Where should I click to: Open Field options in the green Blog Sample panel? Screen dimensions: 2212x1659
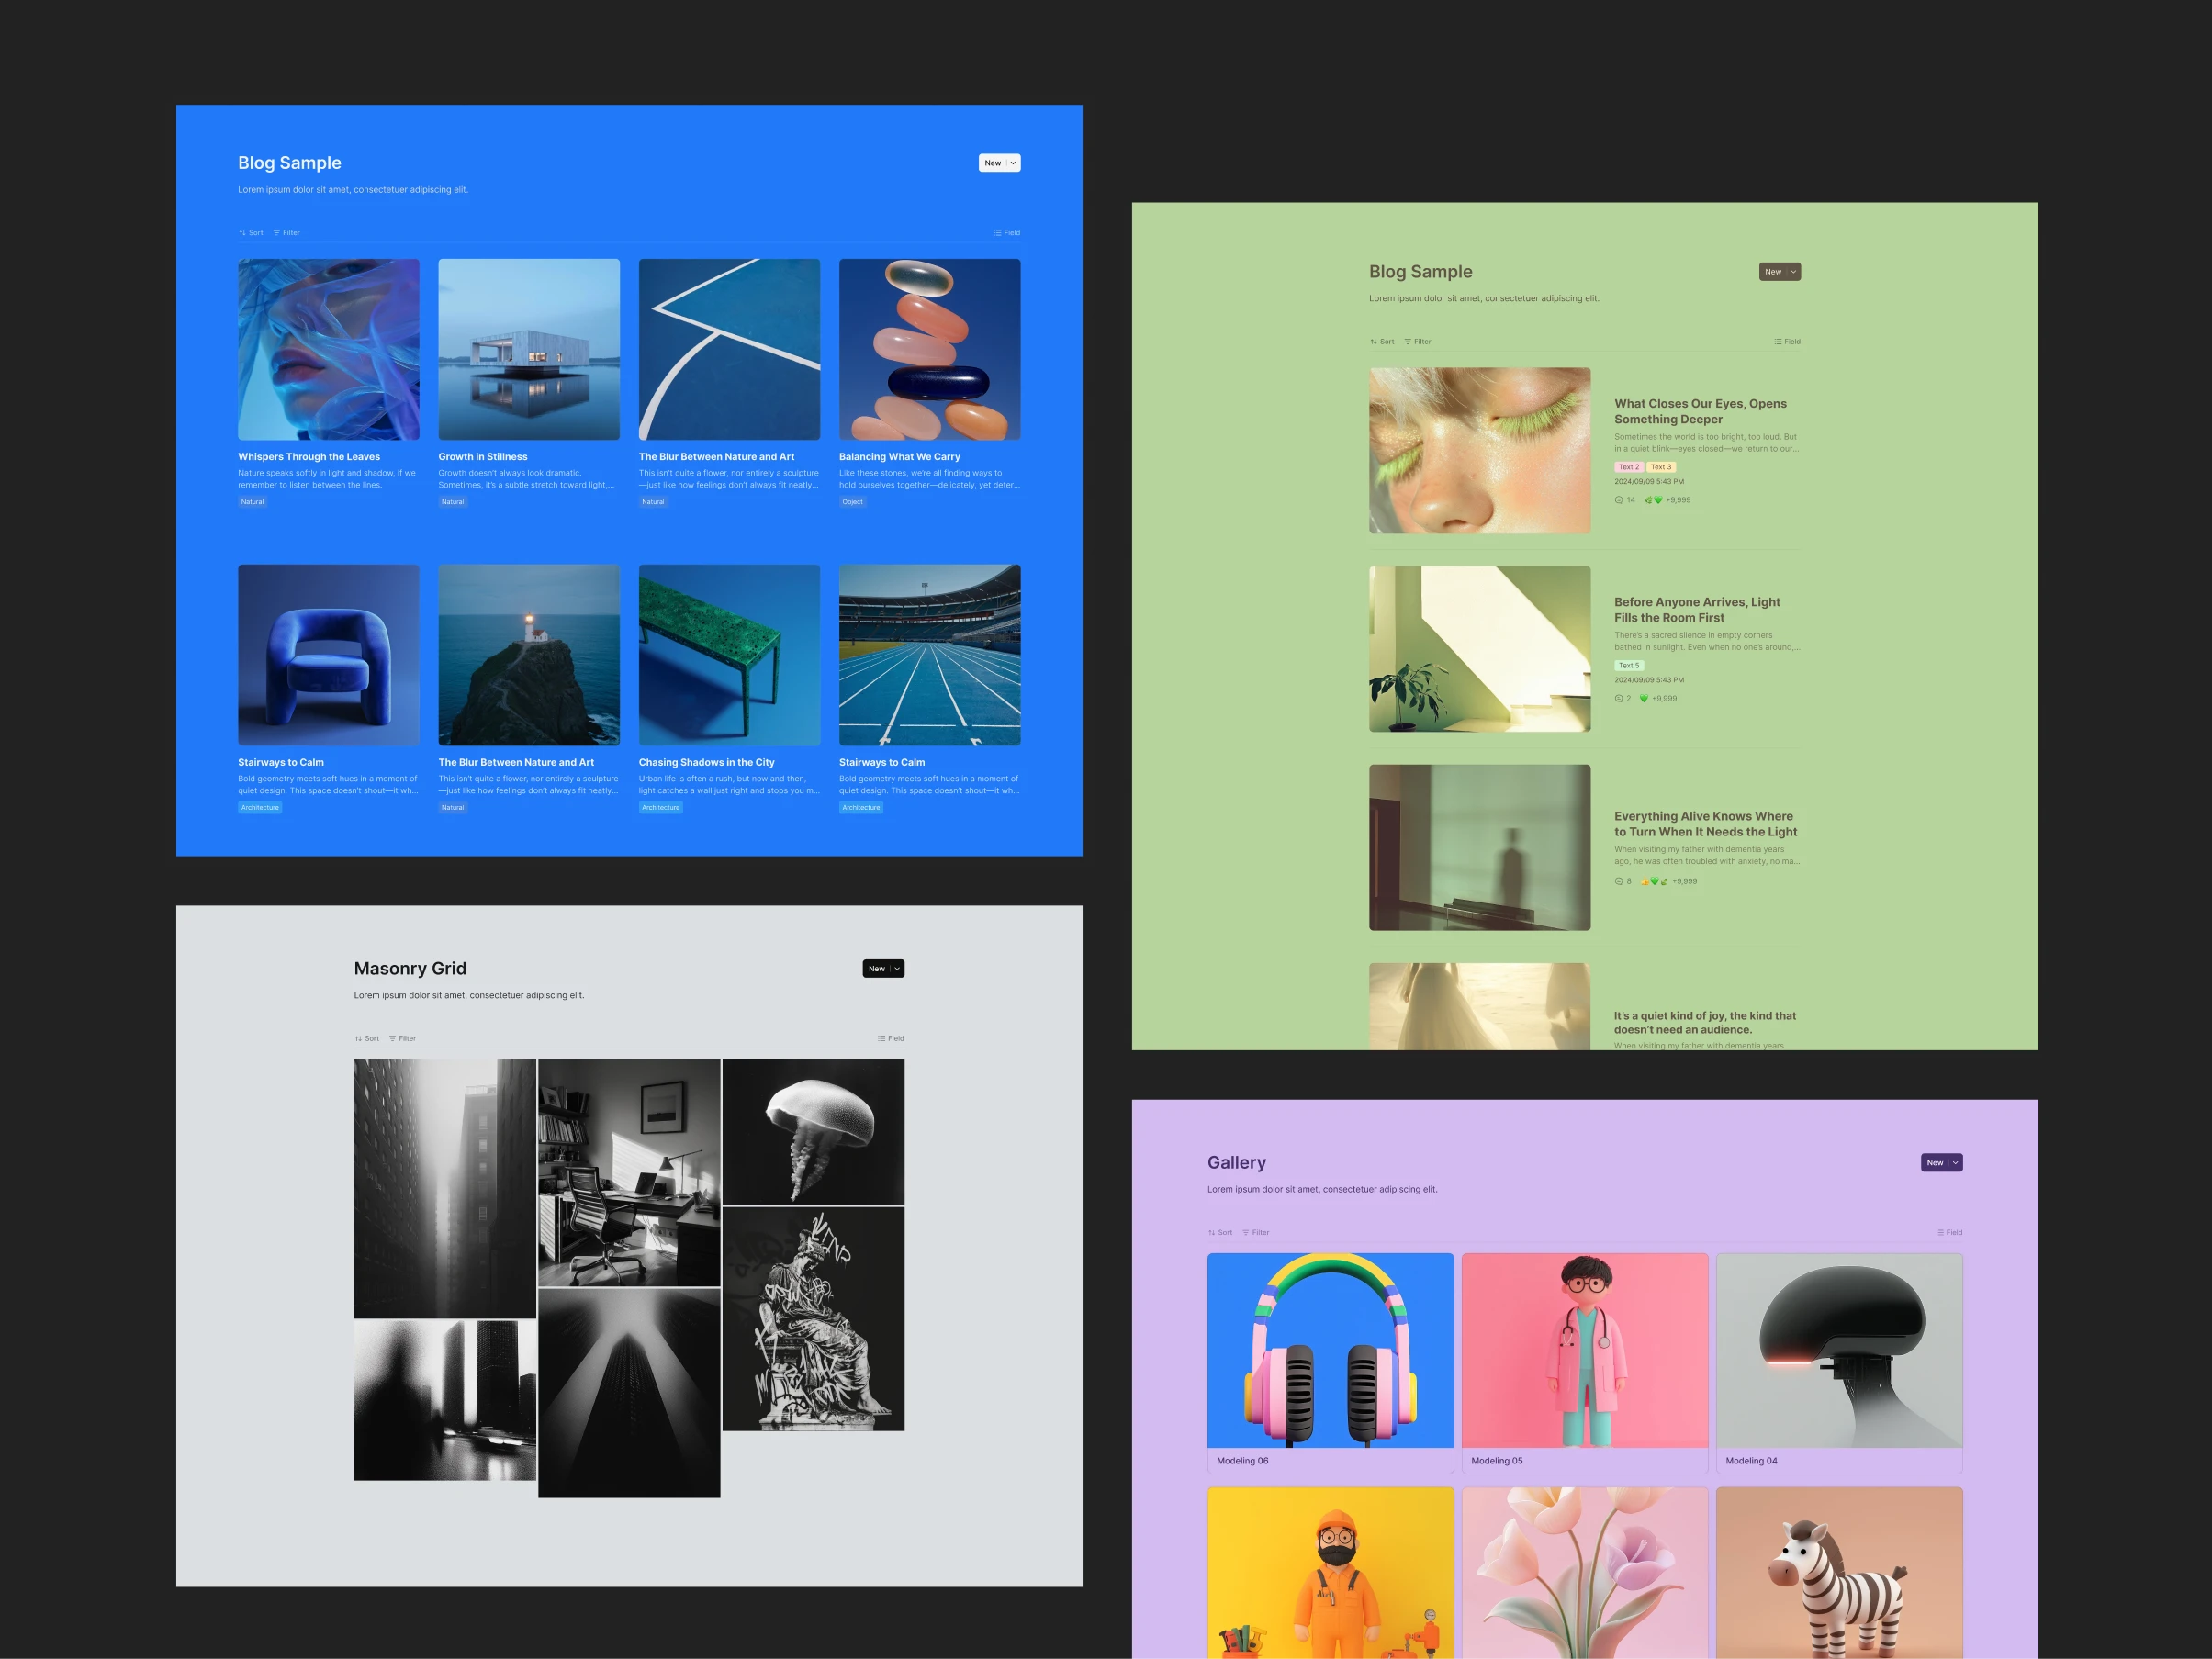pyautogui.click(x=1787, y=342)
